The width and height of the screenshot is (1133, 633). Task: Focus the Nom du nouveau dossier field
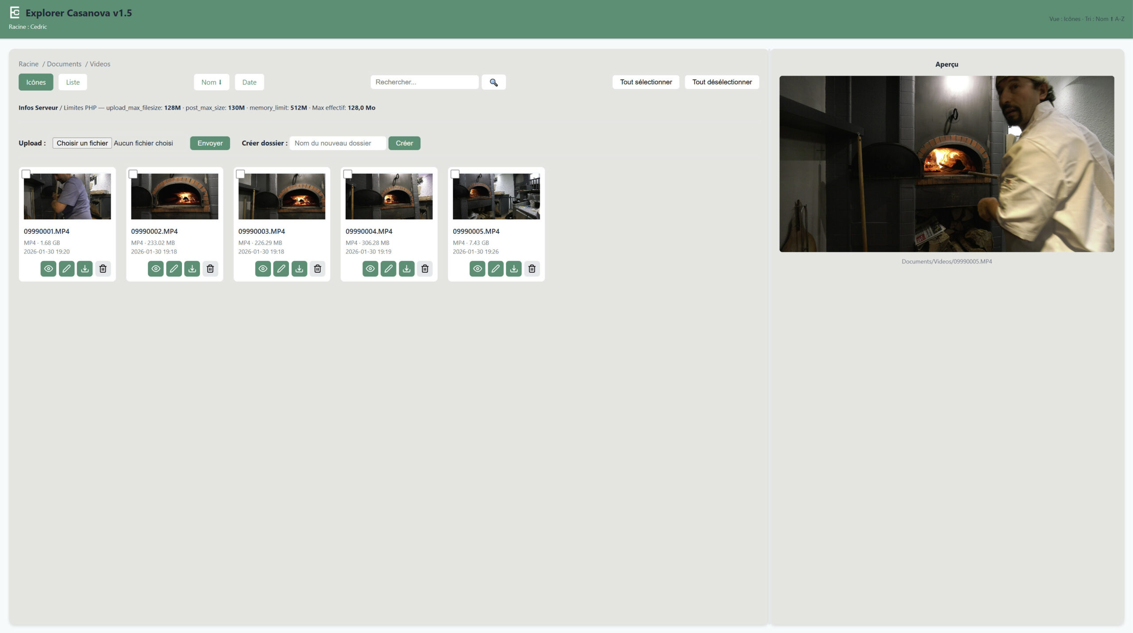coord(337,143)
